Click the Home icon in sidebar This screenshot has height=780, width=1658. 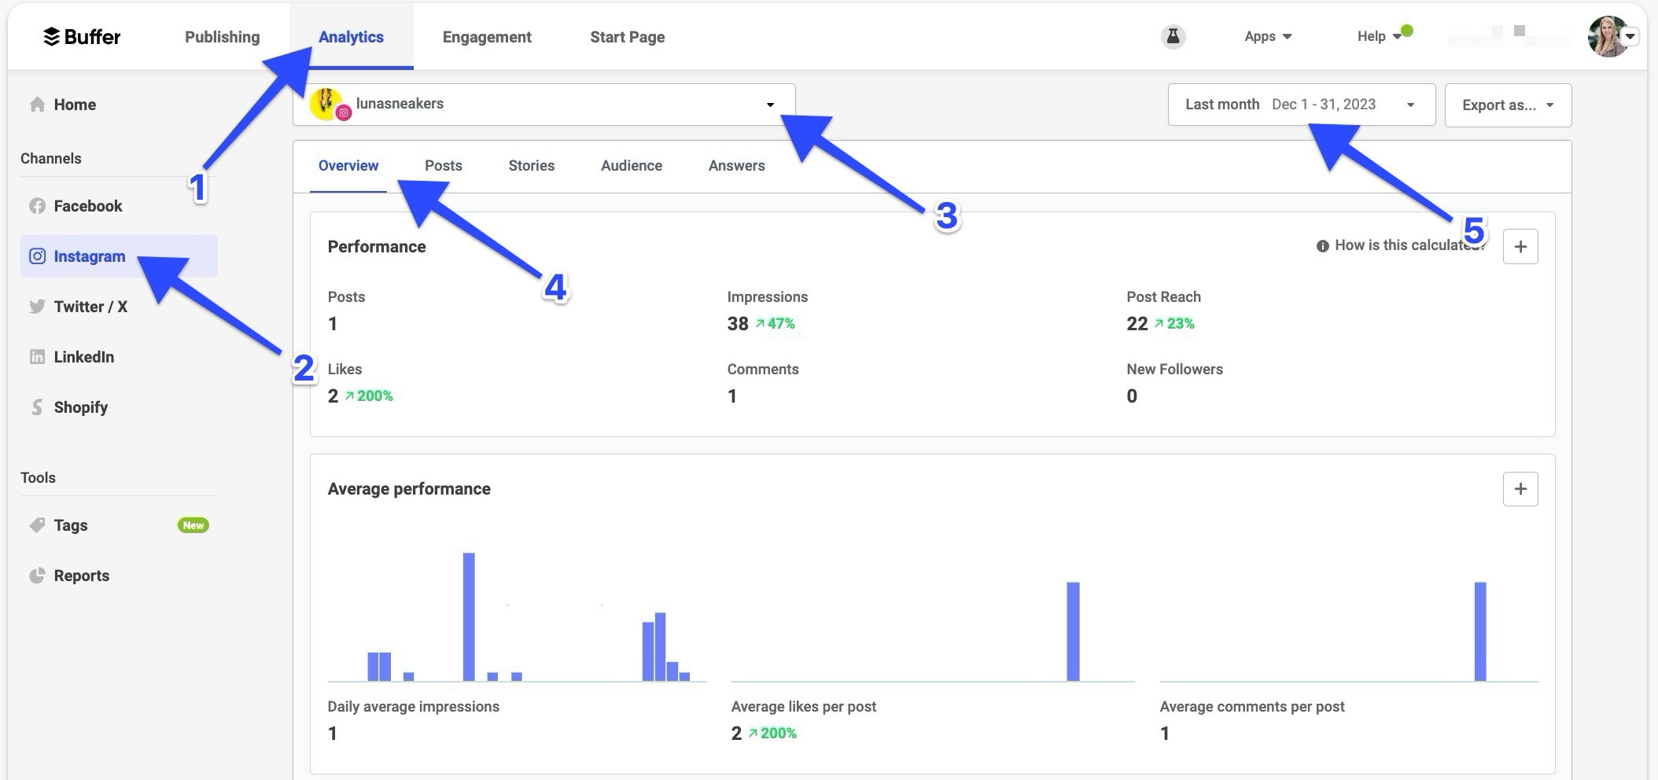coord(36,104)
